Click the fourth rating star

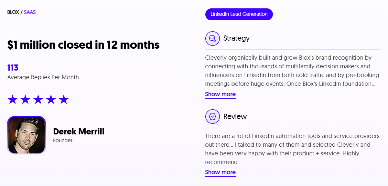click(x=51, y=100)
